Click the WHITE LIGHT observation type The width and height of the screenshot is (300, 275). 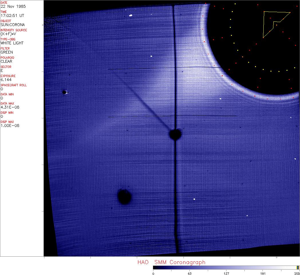tap(12, 43)
